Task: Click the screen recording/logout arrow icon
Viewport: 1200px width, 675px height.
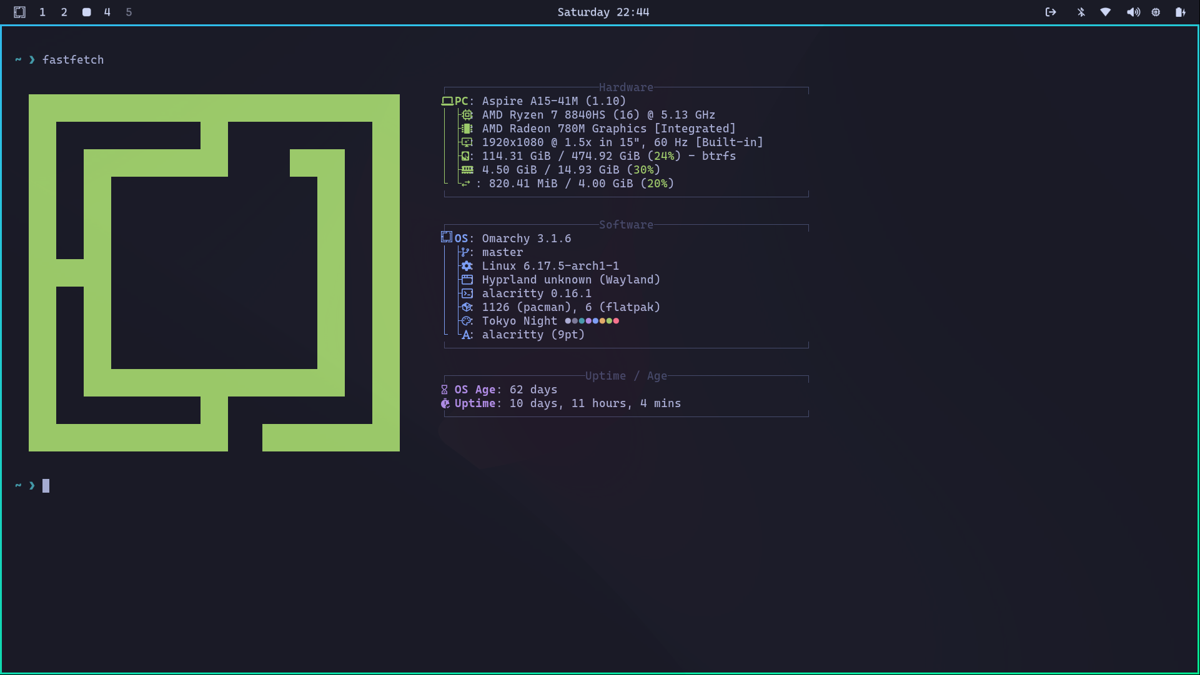Action: (1051, 12)
